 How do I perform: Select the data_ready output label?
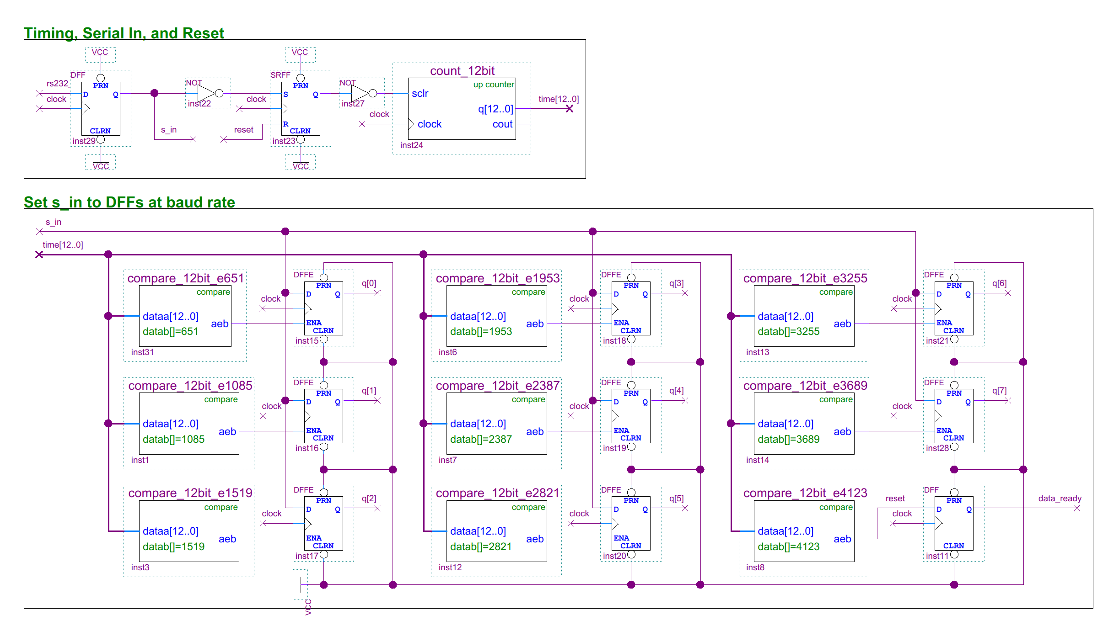[1060, 498]
